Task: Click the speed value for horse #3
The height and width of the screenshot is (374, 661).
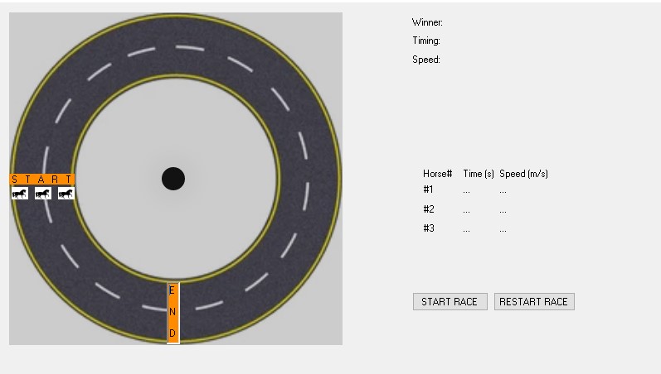Action: 503,229
